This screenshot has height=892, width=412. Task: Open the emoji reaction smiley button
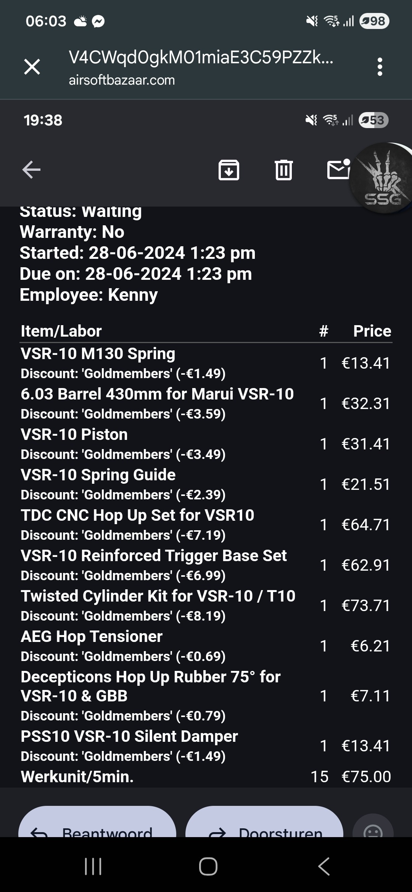[x=373, y=829]
